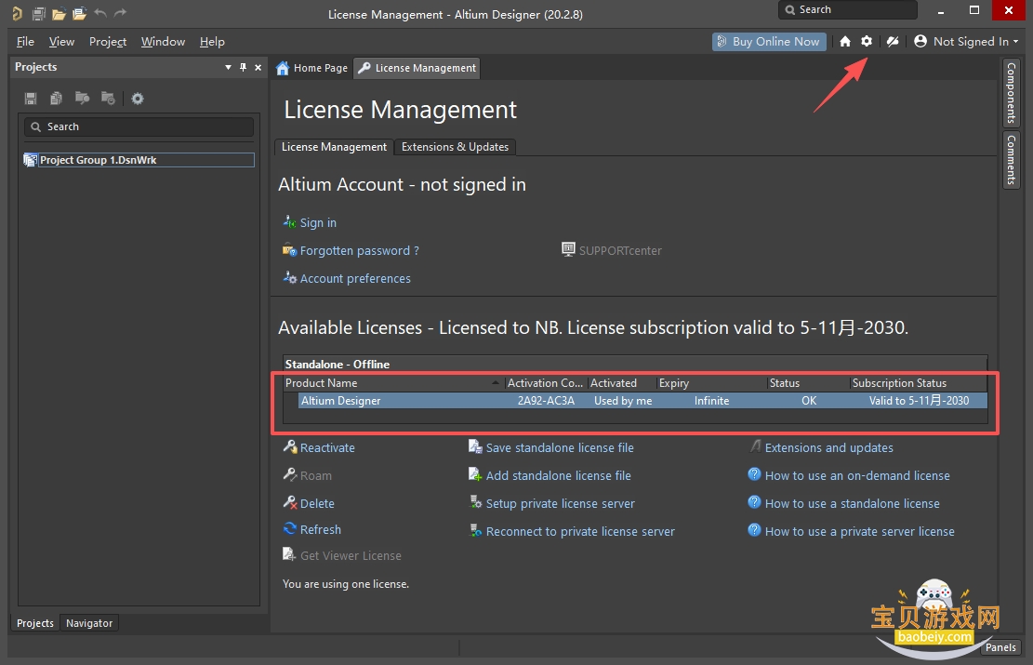Open Project menu
Image resolution: width=1033 pixels, height=665 pixels.
(x=107, y=42)
